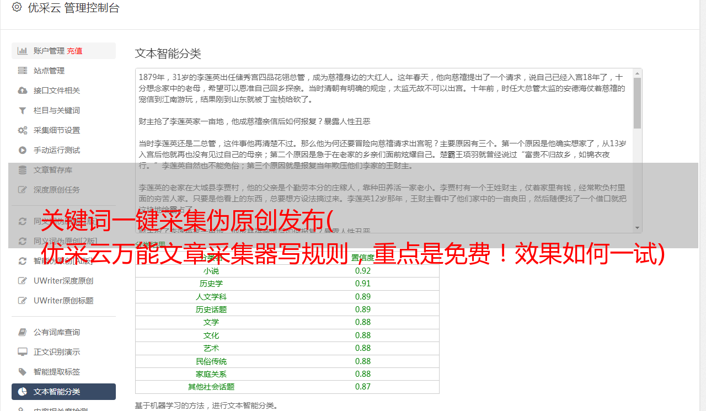This screenshot has height=411, width=706.
Task: Click the 0.88 value in 民俗传统 row
Action: point(363,361)
